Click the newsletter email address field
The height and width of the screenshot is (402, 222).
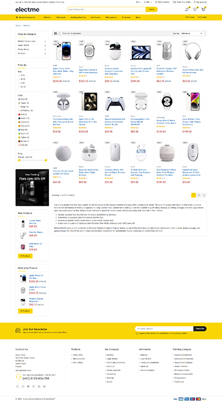click(x=164, y=328)
